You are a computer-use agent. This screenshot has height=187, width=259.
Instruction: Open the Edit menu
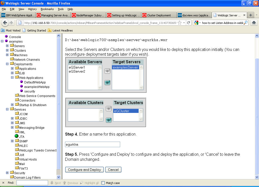[12, 9]
